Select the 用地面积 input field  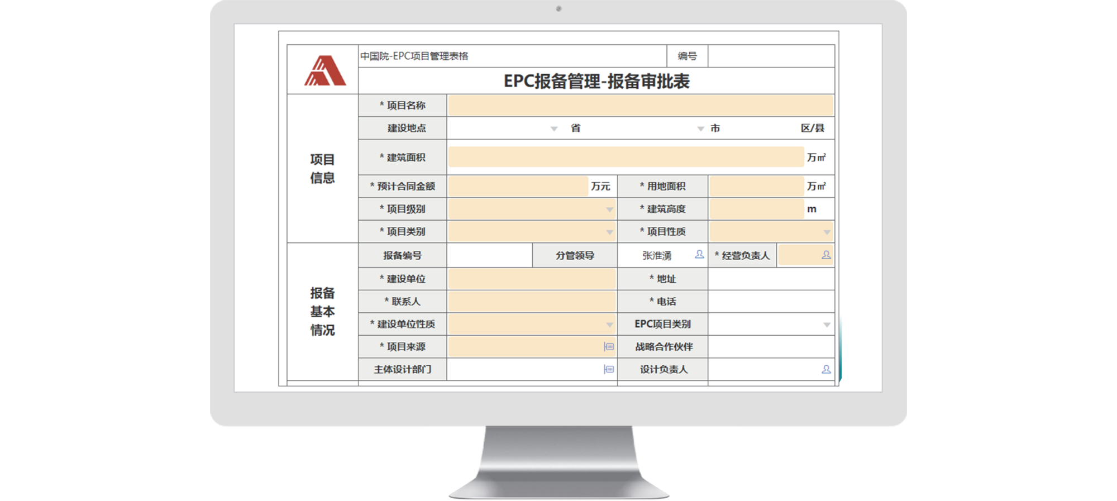click(x=756, y=186)
